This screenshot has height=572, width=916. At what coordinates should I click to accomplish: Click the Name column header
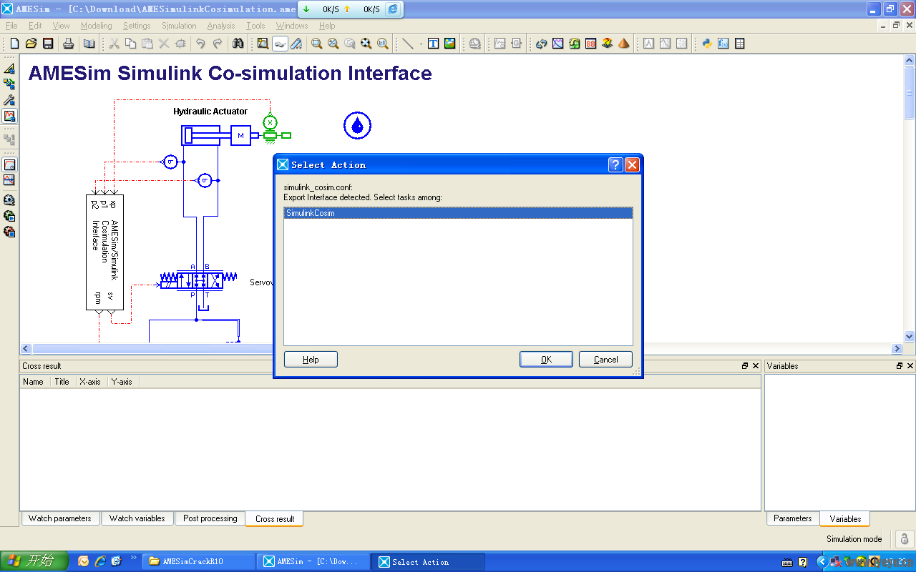(34, 382)
